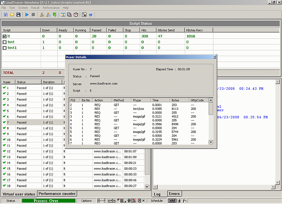This screenshot has width=282, height=204.
Task: Click the stopwatch timer toolbar icon
Action: [x=76, y=15]
